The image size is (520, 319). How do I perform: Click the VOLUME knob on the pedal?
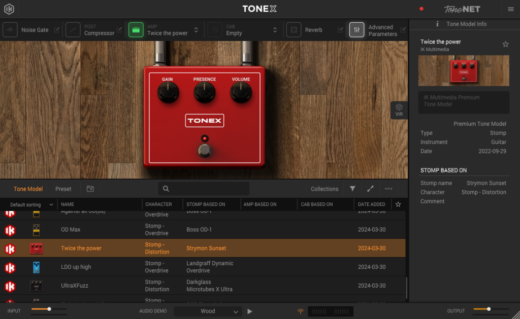[241, 92]
